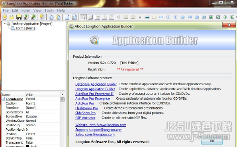This screenshot has height=147, width=237.
Task: Visit the www.longtion.com website link
Action: (101, 125)
